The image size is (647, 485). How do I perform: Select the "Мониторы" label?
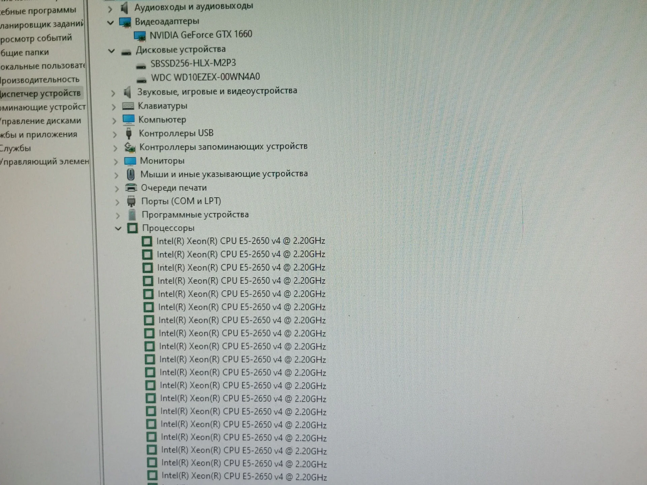[x=162, y=161]
